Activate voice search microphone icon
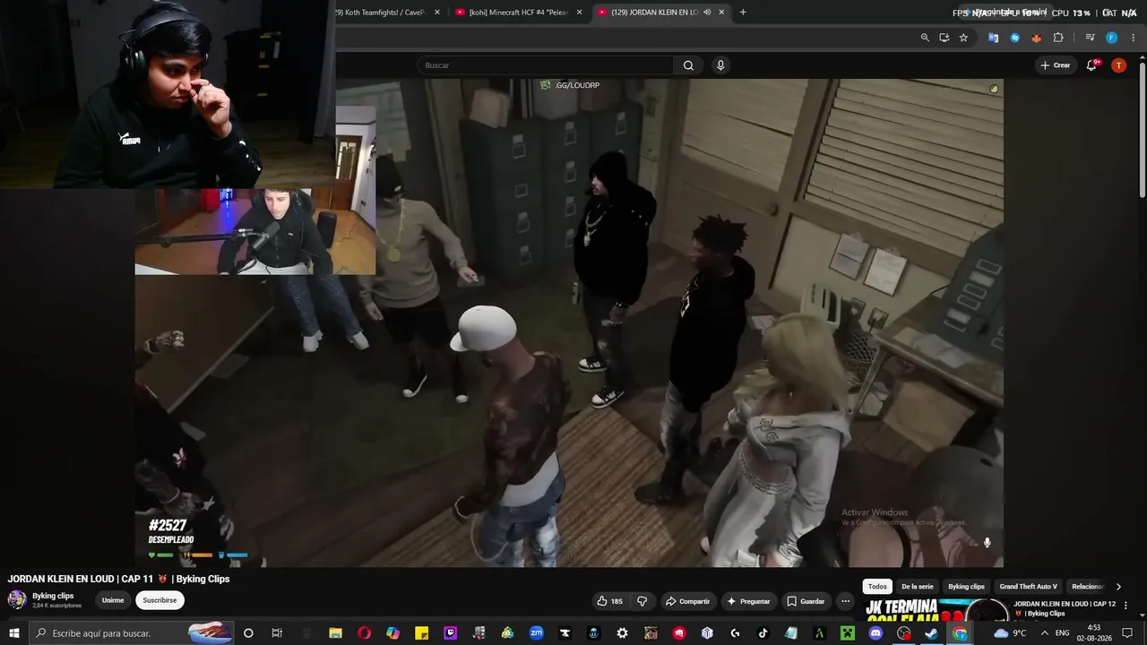The image size is (1147, 645). tap(720, 65)
